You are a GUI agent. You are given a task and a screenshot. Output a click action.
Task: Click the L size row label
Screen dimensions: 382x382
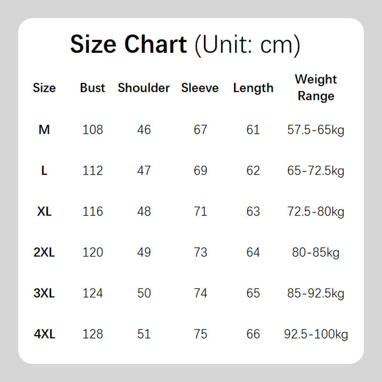[44, 170]
